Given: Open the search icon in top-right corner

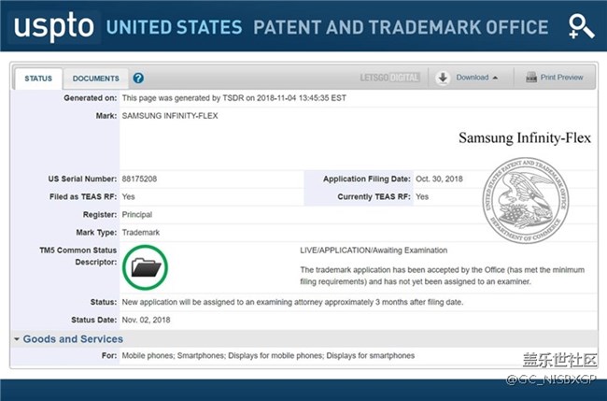Looking at the screenshot, I should pyautogui.click(x=580, y=27).
